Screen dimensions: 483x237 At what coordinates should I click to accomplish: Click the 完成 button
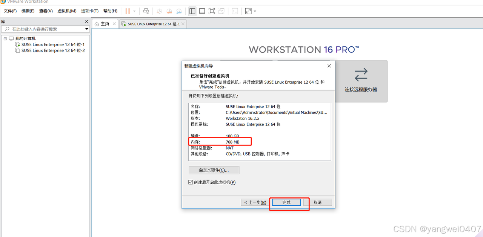[286, 202]
